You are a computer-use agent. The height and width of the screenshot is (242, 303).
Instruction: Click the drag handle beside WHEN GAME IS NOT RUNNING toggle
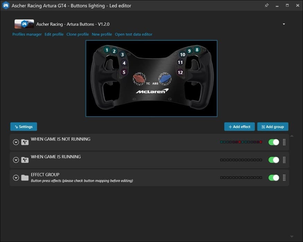coord(284,142)
